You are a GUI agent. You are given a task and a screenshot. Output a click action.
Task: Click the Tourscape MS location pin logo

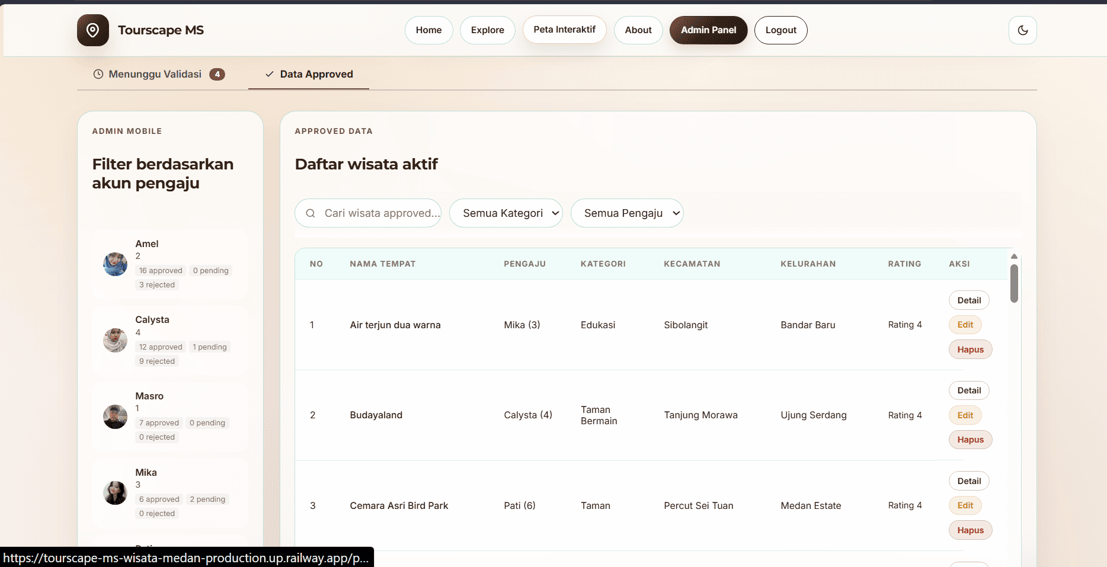93,30
